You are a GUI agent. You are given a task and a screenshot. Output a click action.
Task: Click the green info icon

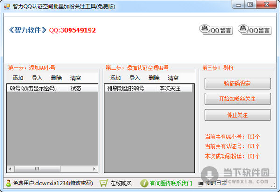pyautogui.click(x=144, y=183)
